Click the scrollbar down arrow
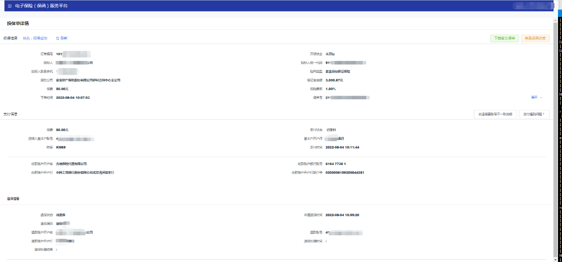 tap(555, 259)
